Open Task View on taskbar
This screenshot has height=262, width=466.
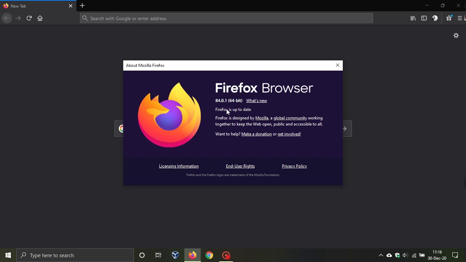pos(158,255)
